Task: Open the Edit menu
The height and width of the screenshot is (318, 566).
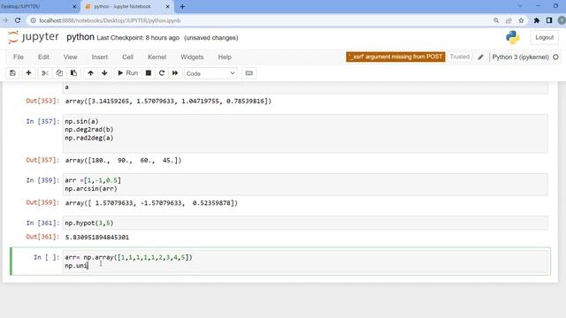Action: tap(43, 57)
